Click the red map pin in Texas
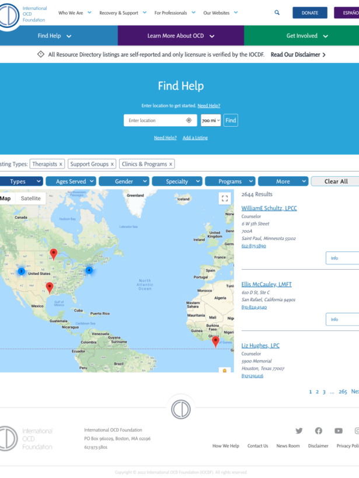The image size is (359, 478). [x=50, y=287]
